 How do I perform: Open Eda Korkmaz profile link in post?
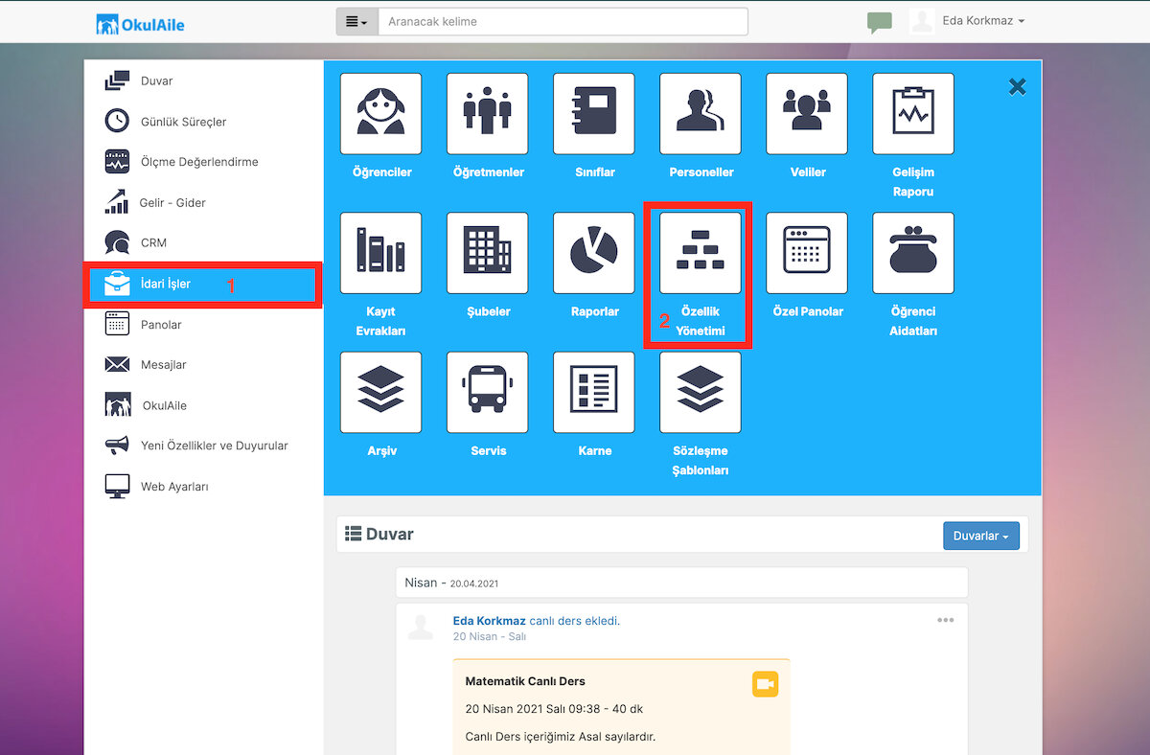click(490, 620)
